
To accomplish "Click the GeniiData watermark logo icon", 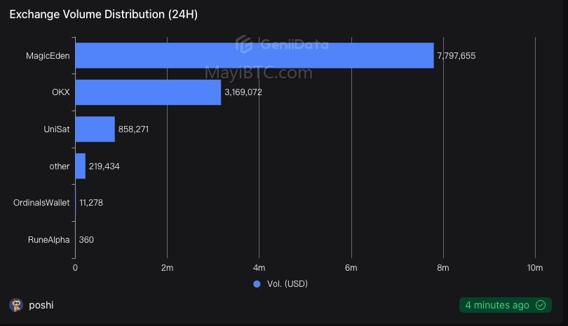I will coord(244,44).
